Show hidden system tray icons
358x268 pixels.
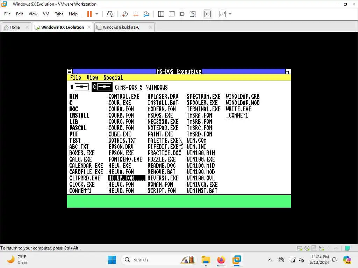click(270, 260)
